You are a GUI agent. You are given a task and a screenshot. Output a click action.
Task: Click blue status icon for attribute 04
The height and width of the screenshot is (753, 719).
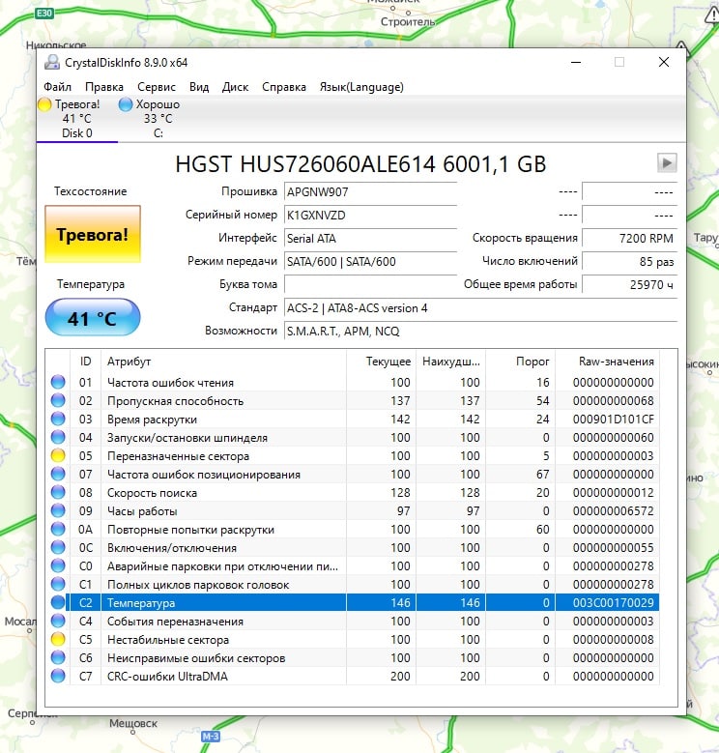pyautogui.click(x=58, y=438)
